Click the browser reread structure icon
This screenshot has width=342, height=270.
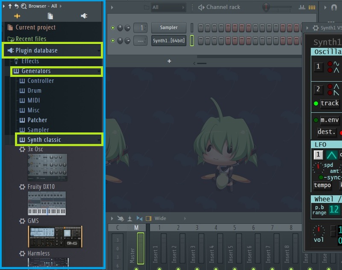tap(16, 6)
